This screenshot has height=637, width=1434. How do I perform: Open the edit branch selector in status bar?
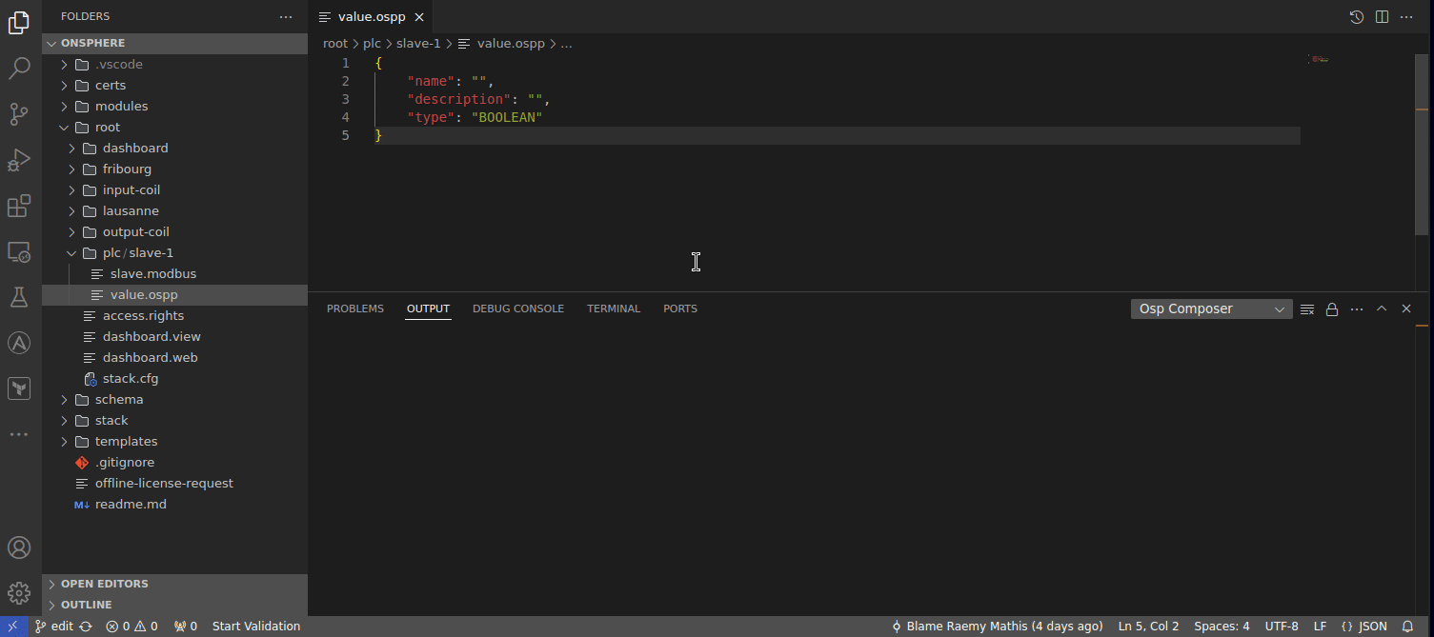(54, 627)
